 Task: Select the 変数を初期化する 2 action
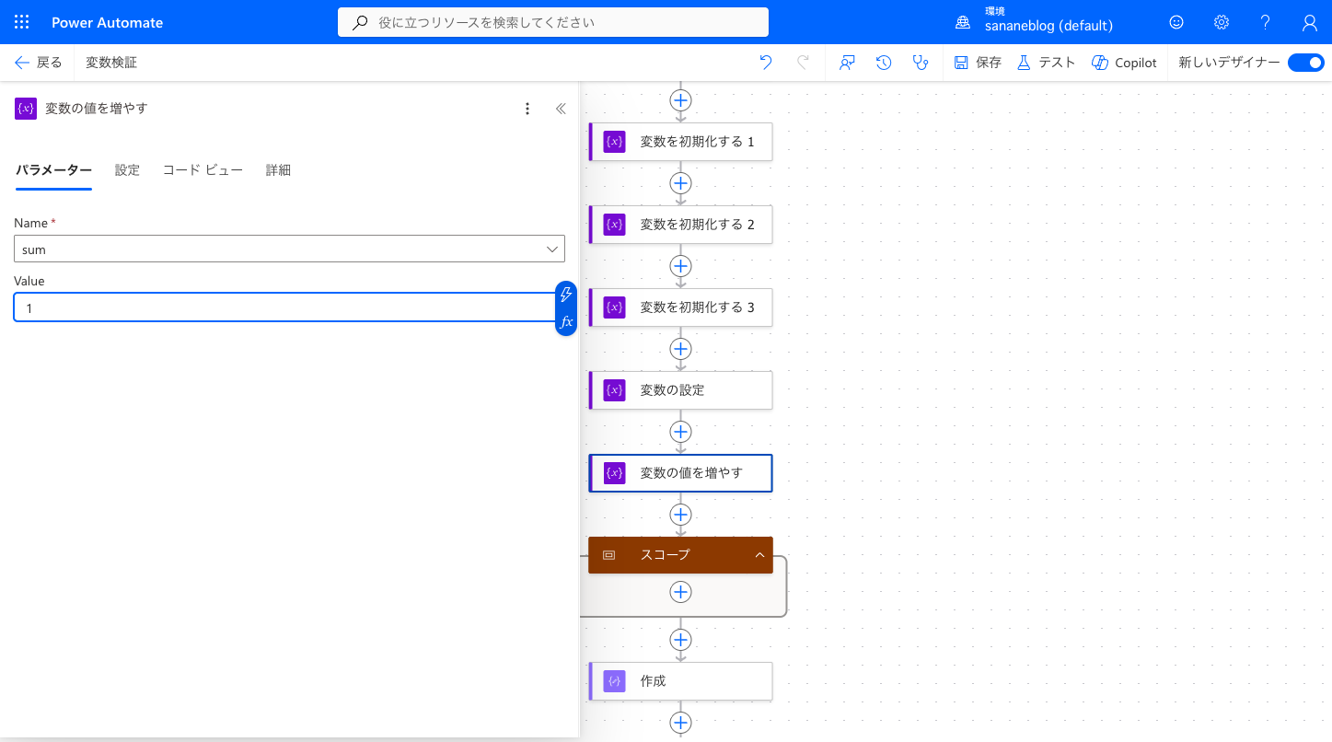click(x=680, y=225)
